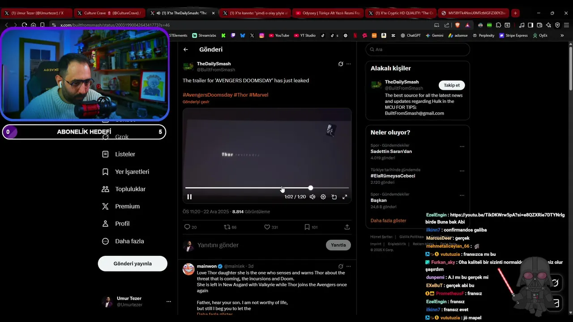Open Umur Tezer account menu dots

169,301
